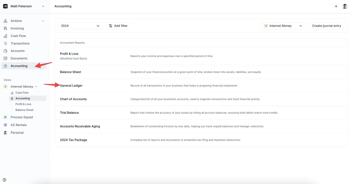This screenshot has width=352, height=184.
Task: Open the Accounts section
Action: [x=18, y=51]
